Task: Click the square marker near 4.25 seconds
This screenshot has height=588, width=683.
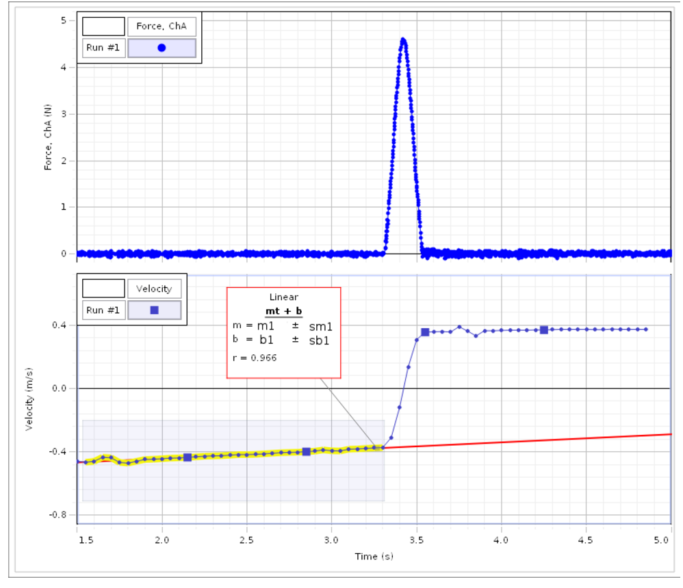Action: (543, 330)
